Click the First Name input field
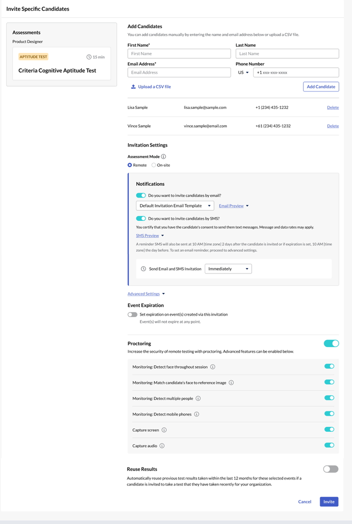352x524 pixels. [x=179, y=54]
